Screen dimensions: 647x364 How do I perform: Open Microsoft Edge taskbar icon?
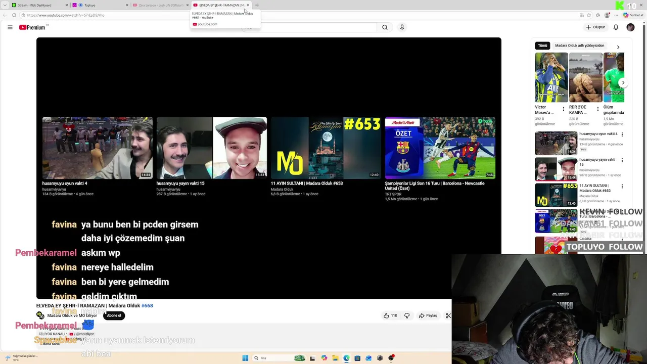[x=346, y=358]
